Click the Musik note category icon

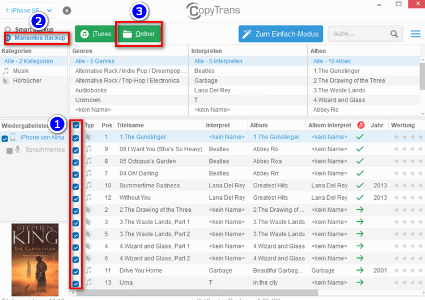pos(6,71)
